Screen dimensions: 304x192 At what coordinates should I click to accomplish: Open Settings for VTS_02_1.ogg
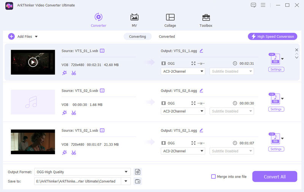click(x=276, y=149)
